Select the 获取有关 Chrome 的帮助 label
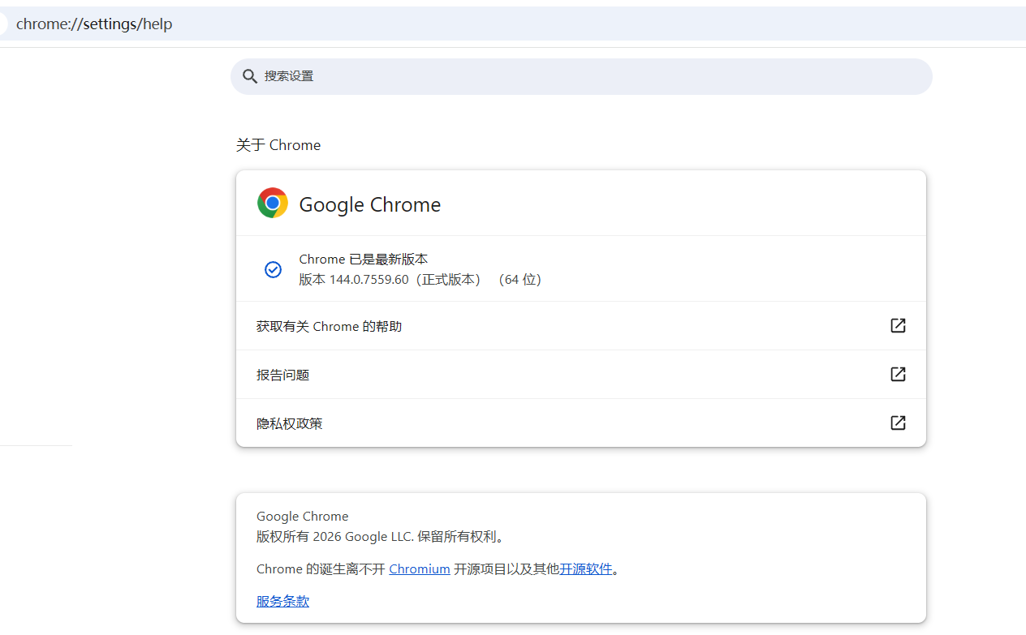 click(329, 327)
